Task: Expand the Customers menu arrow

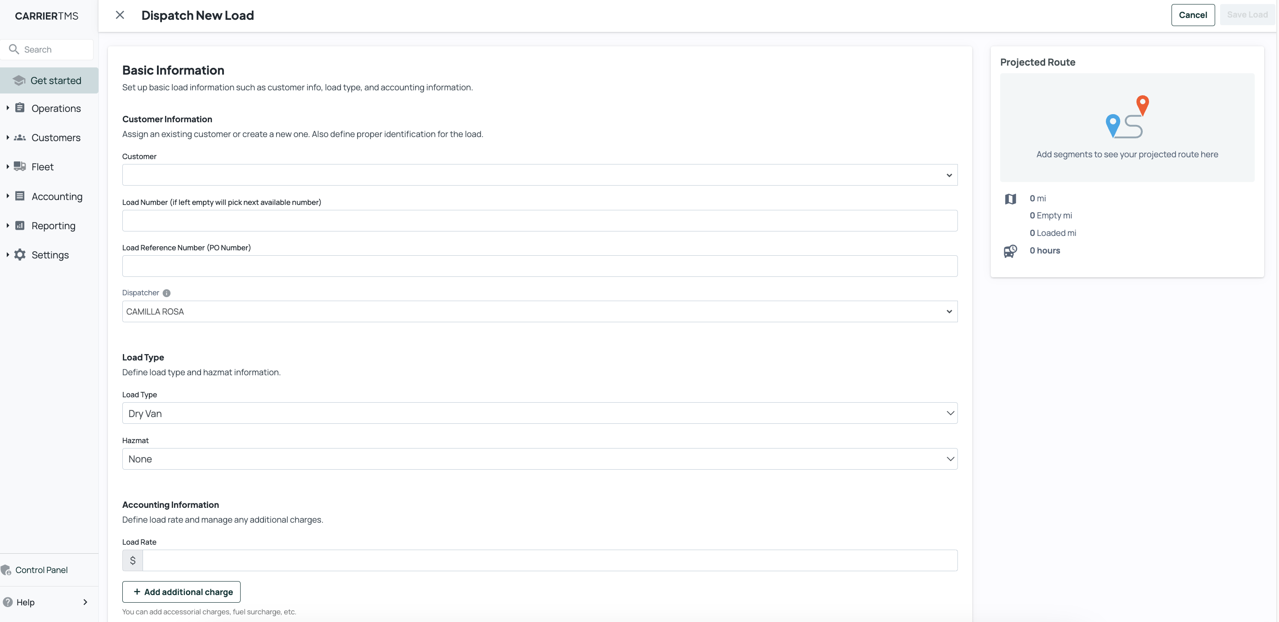Action: (x=8, y=138)
